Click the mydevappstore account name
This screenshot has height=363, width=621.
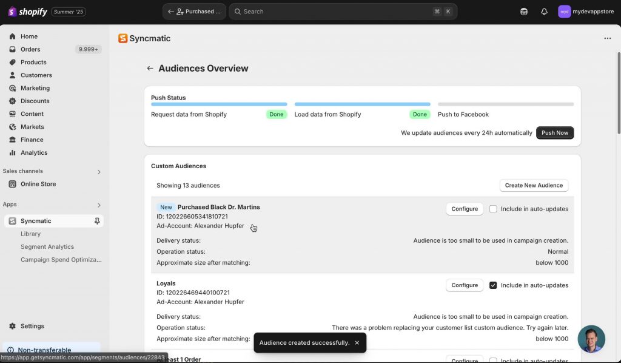coord(593,12)
